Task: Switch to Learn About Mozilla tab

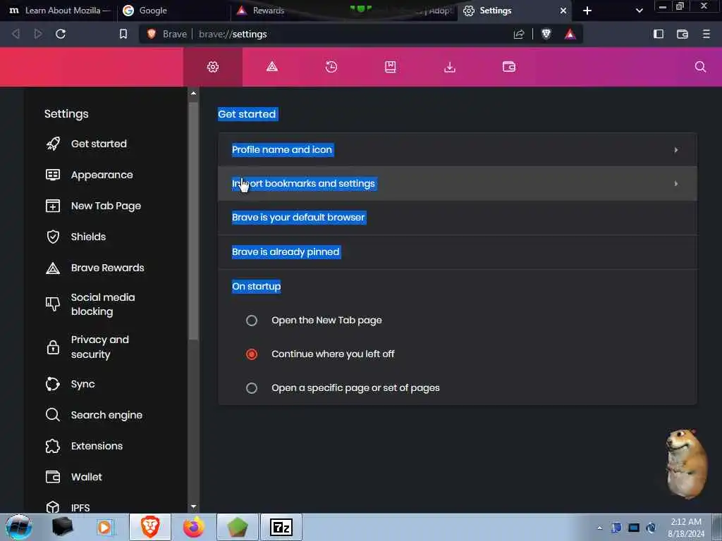Action: (x=59, y=11)
